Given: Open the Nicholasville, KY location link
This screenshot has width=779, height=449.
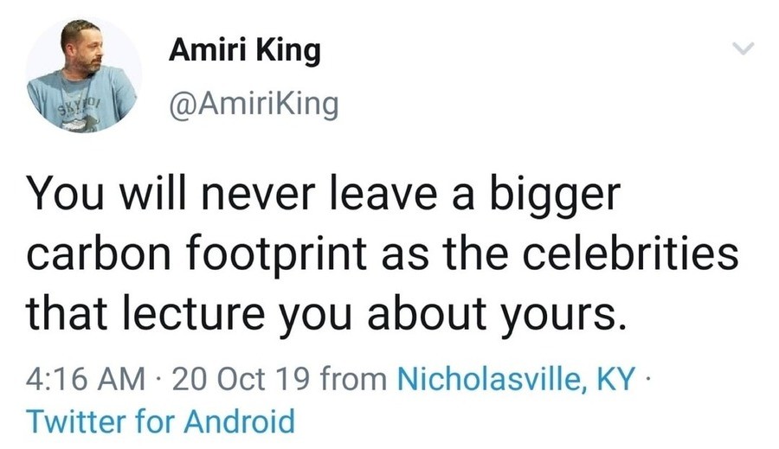Looking at the screenshot, I should click(516, 377).
